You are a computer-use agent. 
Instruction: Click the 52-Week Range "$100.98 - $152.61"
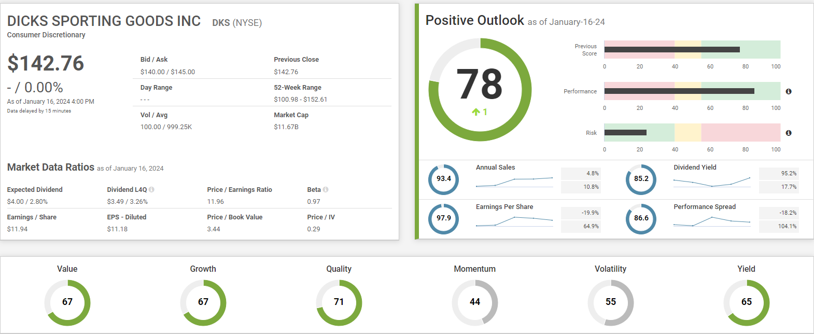[301, 100]
